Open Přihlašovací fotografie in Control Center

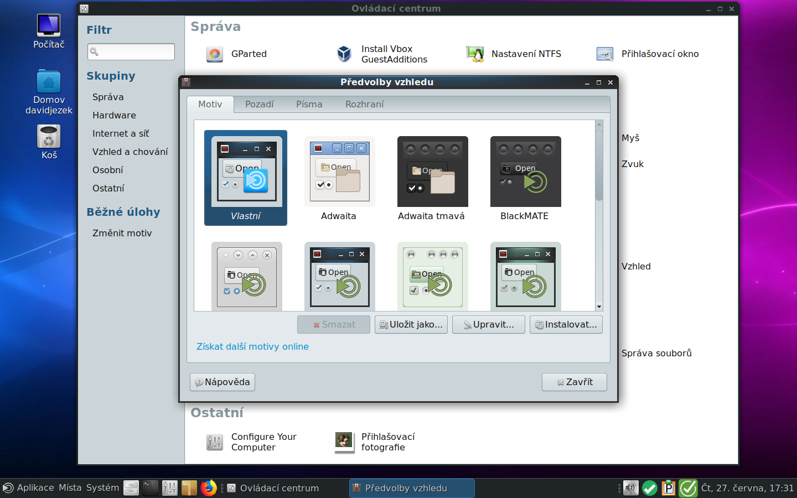pyautogui.click(x=375, y=442)
